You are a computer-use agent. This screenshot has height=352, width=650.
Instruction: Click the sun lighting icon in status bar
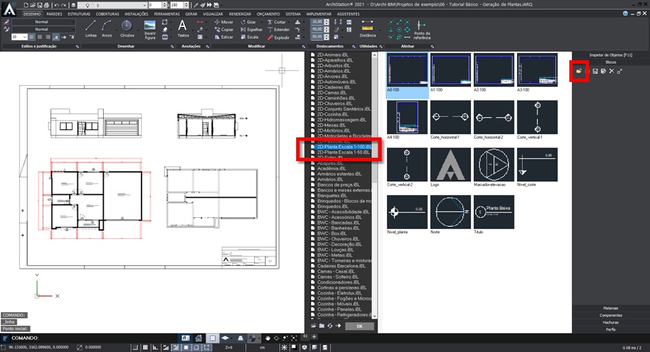(284, 347)
